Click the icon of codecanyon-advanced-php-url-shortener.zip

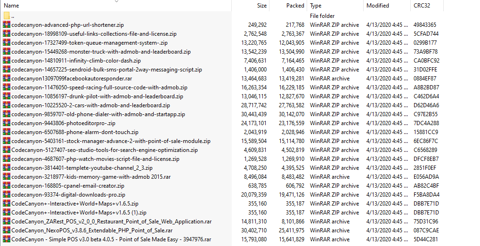click(7, 25)
